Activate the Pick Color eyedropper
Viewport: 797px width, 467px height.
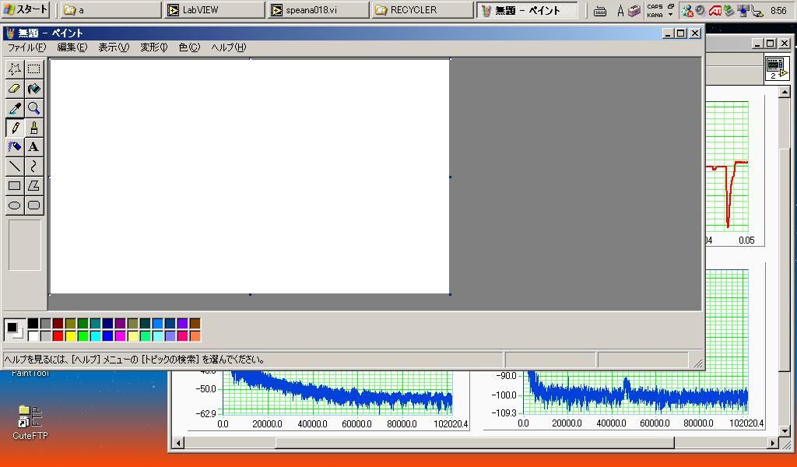(x=15, y=108)
